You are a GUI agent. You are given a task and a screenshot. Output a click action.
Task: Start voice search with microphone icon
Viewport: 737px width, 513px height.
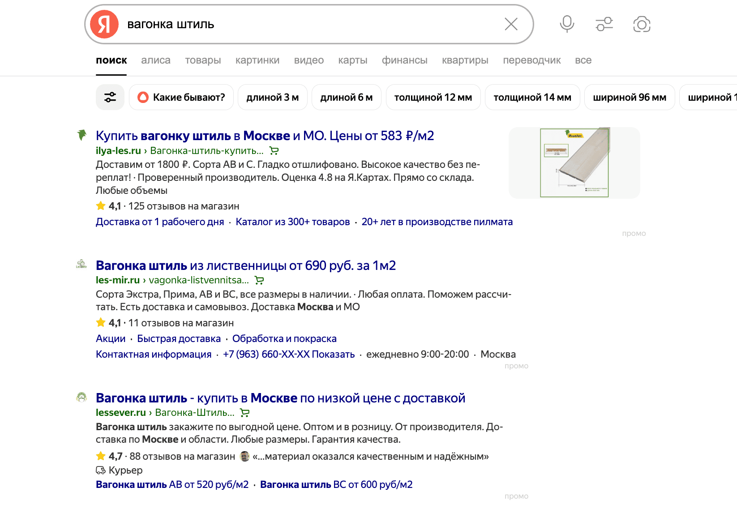point(567,24)
